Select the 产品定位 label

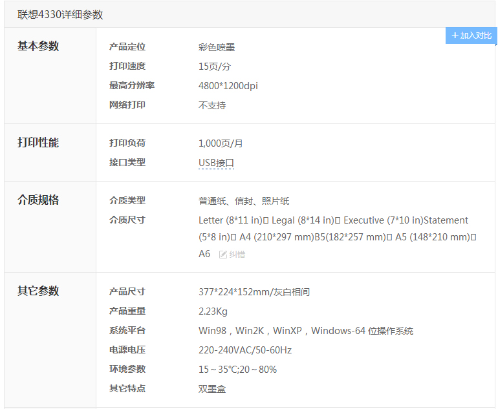pyautogui.click(x=127, y=47)
